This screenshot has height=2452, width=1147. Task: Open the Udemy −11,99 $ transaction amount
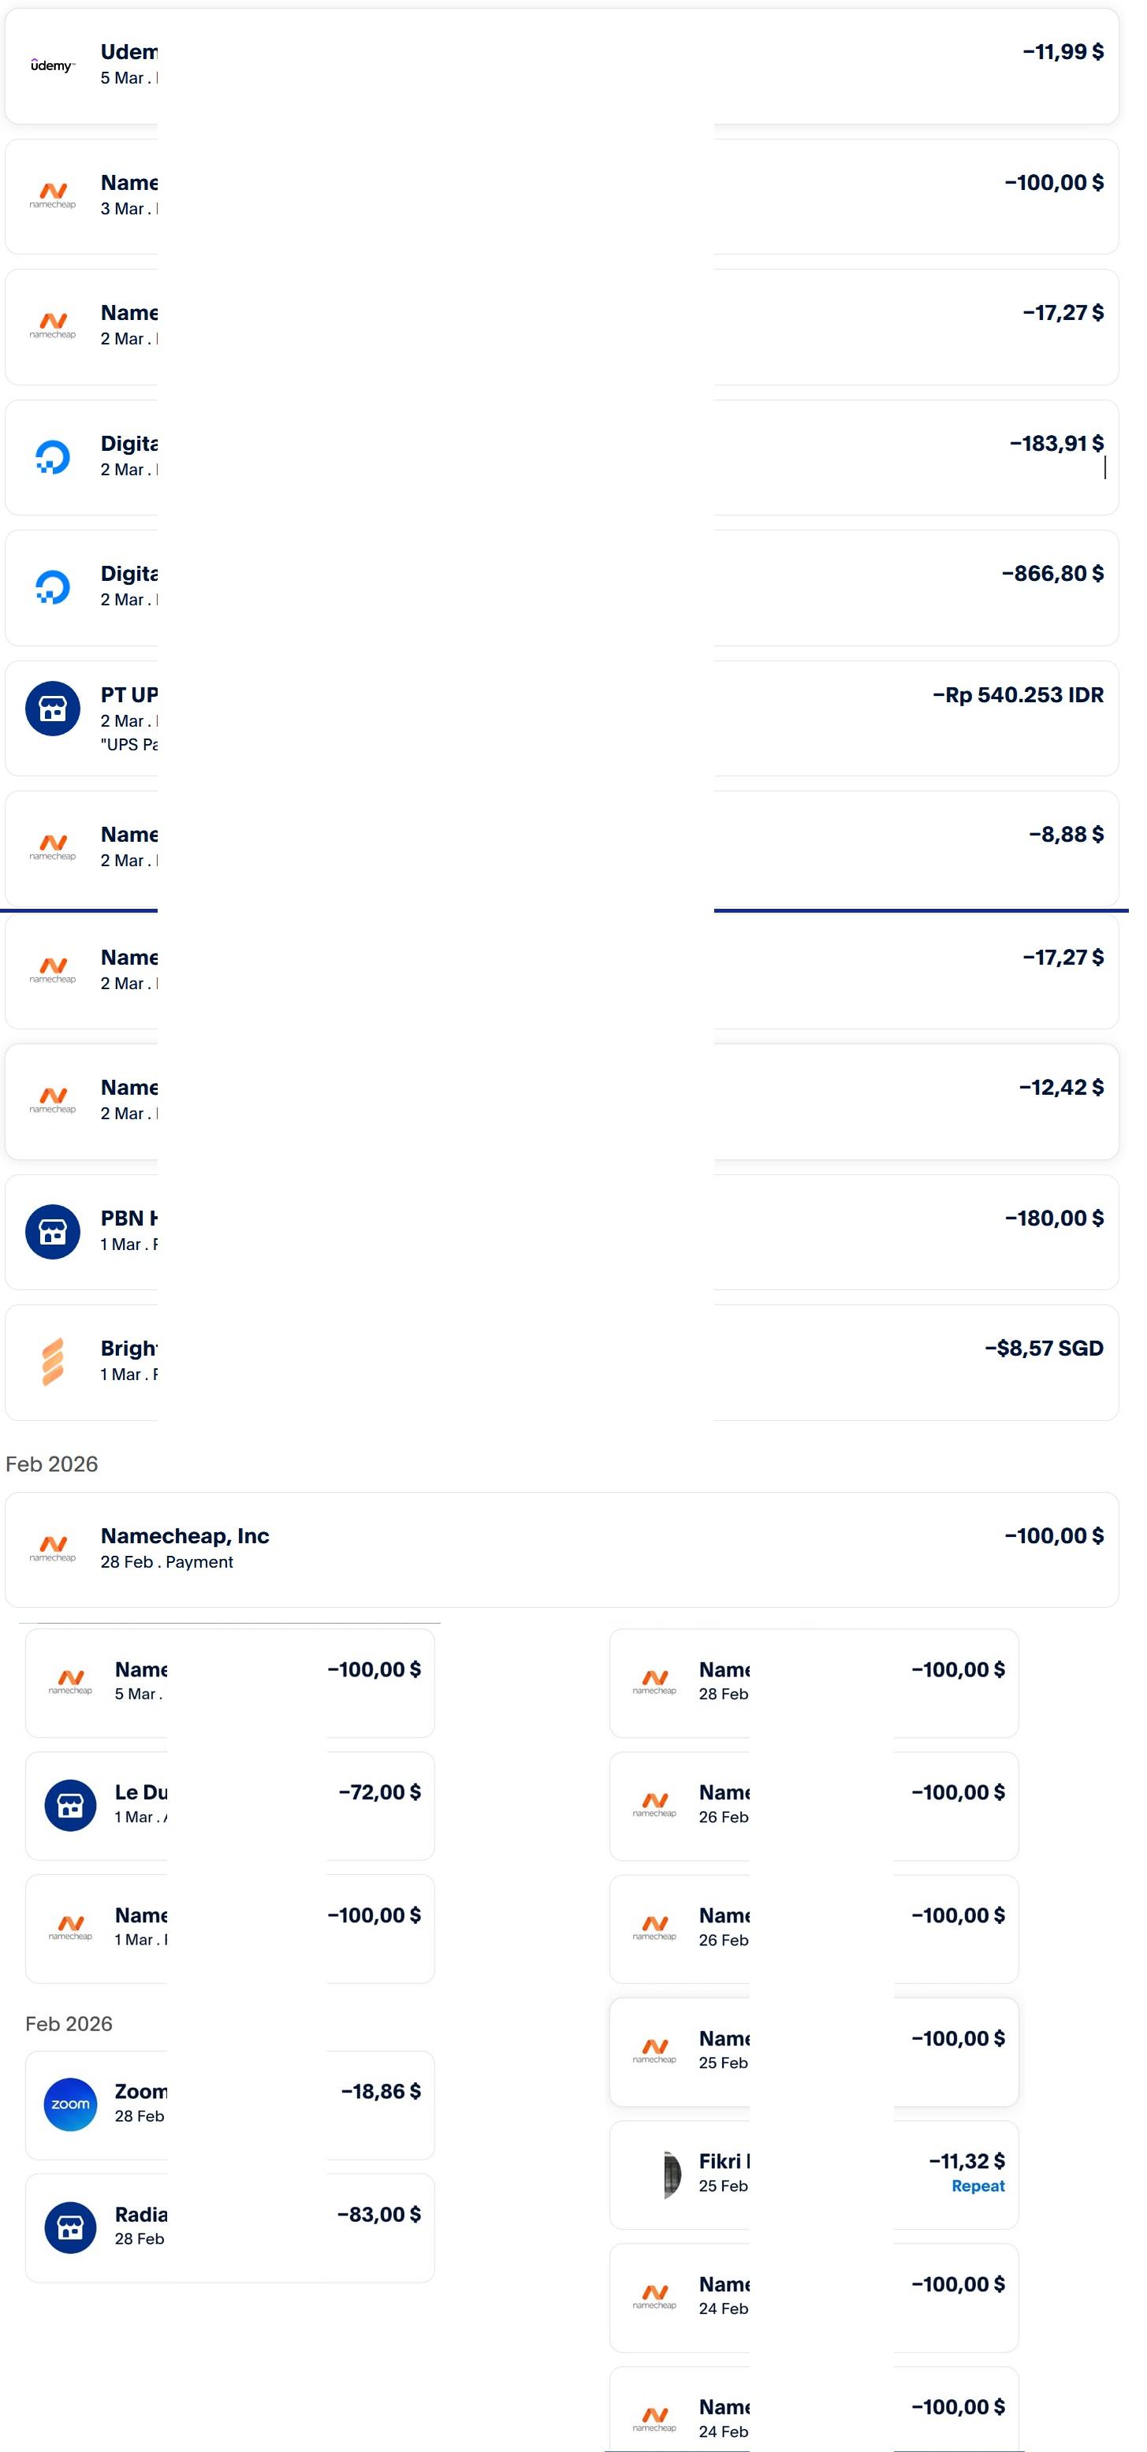1063,52
